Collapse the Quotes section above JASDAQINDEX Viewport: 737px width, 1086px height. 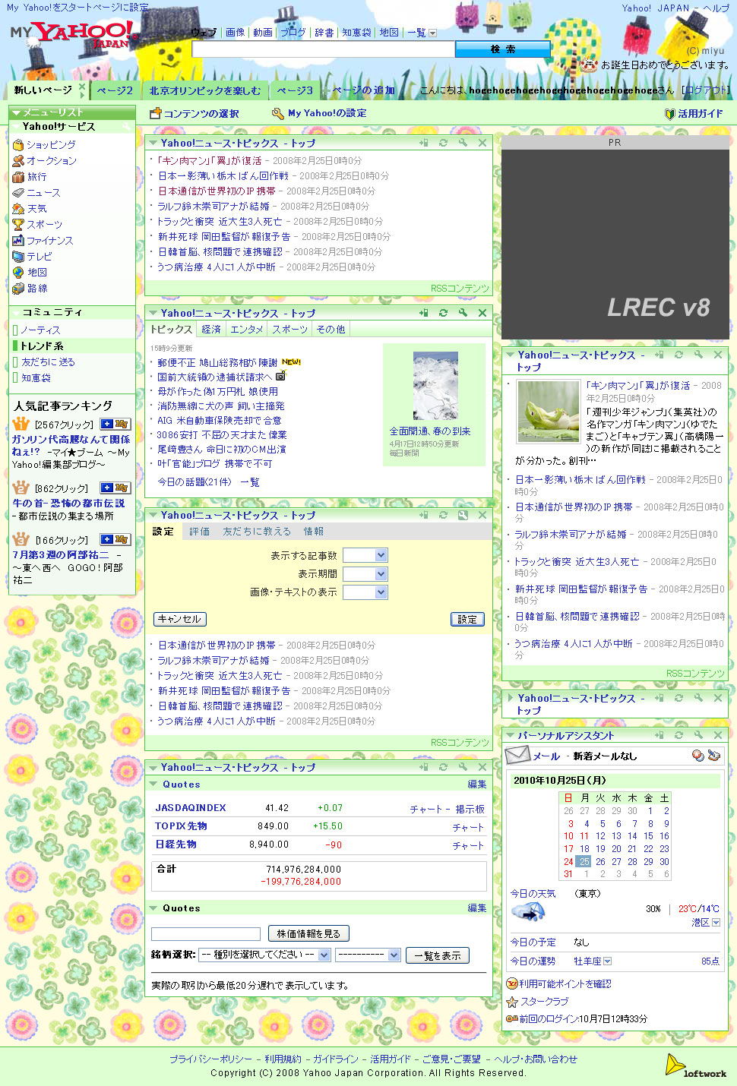[x=153, y=785]
